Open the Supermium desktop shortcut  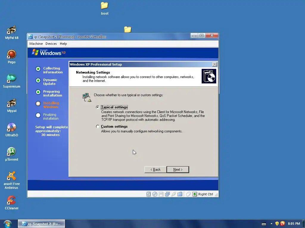[12, 81]
